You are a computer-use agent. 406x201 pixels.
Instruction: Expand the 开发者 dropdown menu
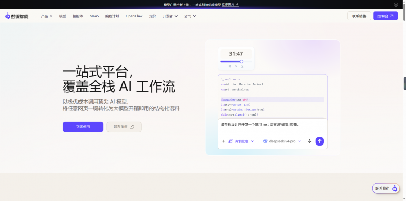point(170,16)
